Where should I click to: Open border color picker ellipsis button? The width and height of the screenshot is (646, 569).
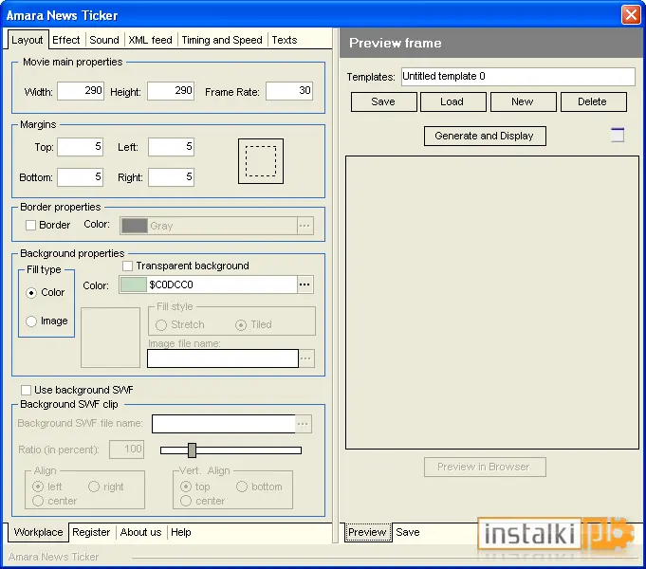[305, 226]
